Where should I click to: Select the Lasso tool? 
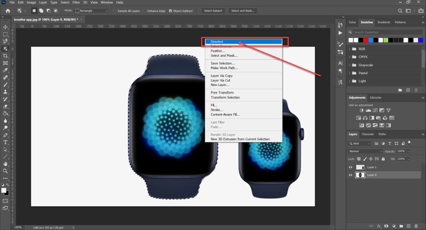click(x=5, y=42)
